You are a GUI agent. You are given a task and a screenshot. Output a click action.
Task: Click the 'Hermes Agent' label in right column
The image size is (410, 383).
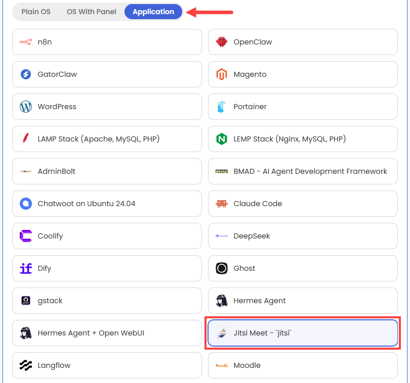tap(260, 301)
